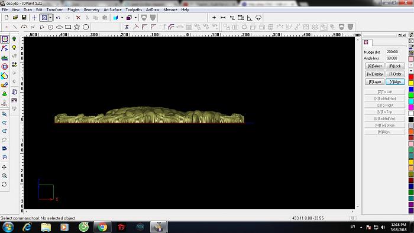Screen dimensions: 414x233
Task: Open dropdown arrow beside purple 3D box icon
Action: [135, 18]
